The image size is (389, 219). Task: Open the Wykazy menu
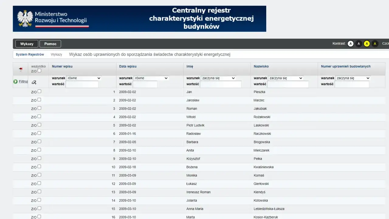pyautogui.click(x=27, y=44)
